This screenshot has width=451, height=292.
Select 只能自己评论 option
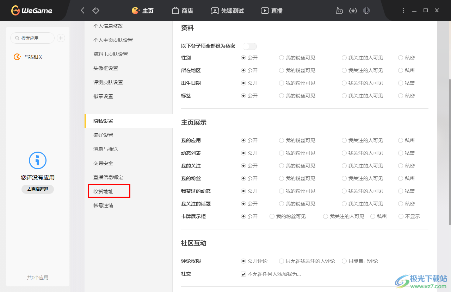pyautogui.click(x=344, y=261)
